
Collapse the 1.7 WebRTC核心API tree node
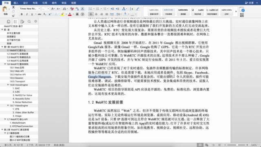[5, 119]
